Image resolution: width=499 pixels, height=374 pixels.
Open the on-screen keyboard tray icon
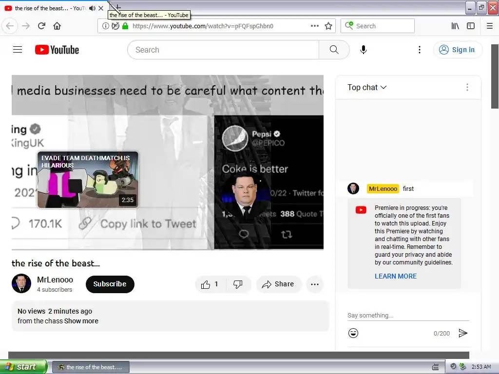pyautogui.click(x=435, y=367)
